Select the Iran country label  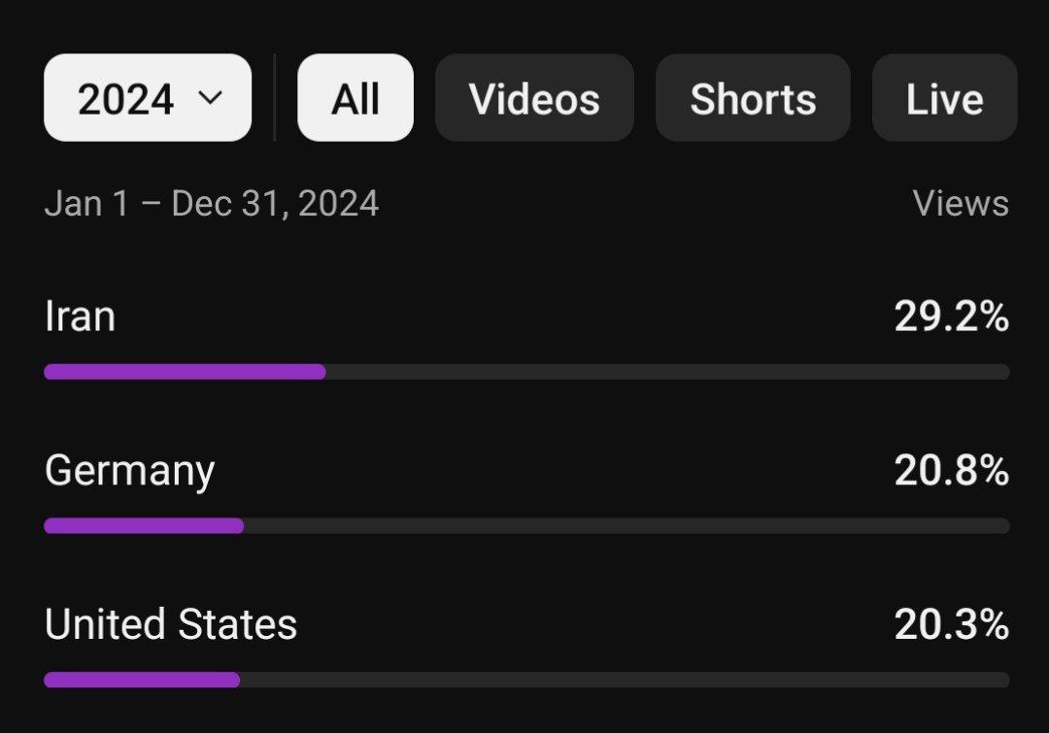pos(80,317)
